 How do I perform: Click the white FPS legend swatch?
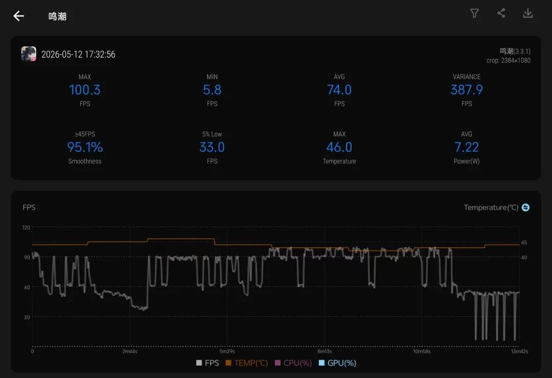click(199, 363)
